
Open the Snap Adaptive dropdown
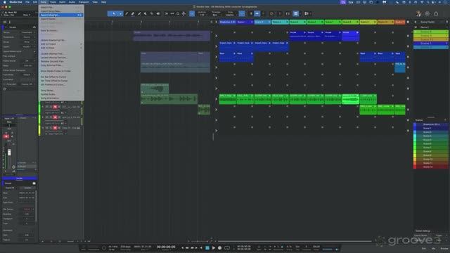[230, 15]
